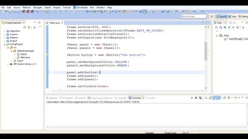The image size is (248, 139).
Task: Click Remove Launch X icon in Console
Action: (196, 98)
